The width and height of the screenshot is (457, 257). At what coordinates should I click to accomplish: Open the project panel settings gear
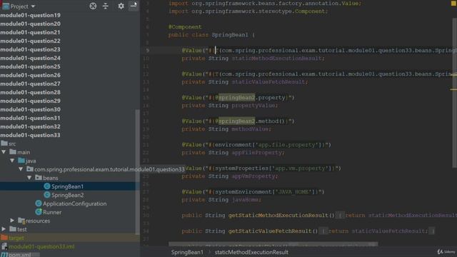[x=121, y=6]
